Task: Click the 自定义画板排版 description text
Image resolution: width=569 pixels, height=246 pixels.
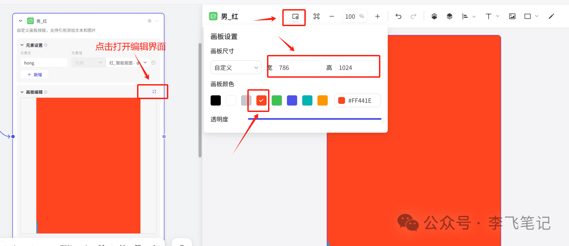Action: tap(56, 31)
